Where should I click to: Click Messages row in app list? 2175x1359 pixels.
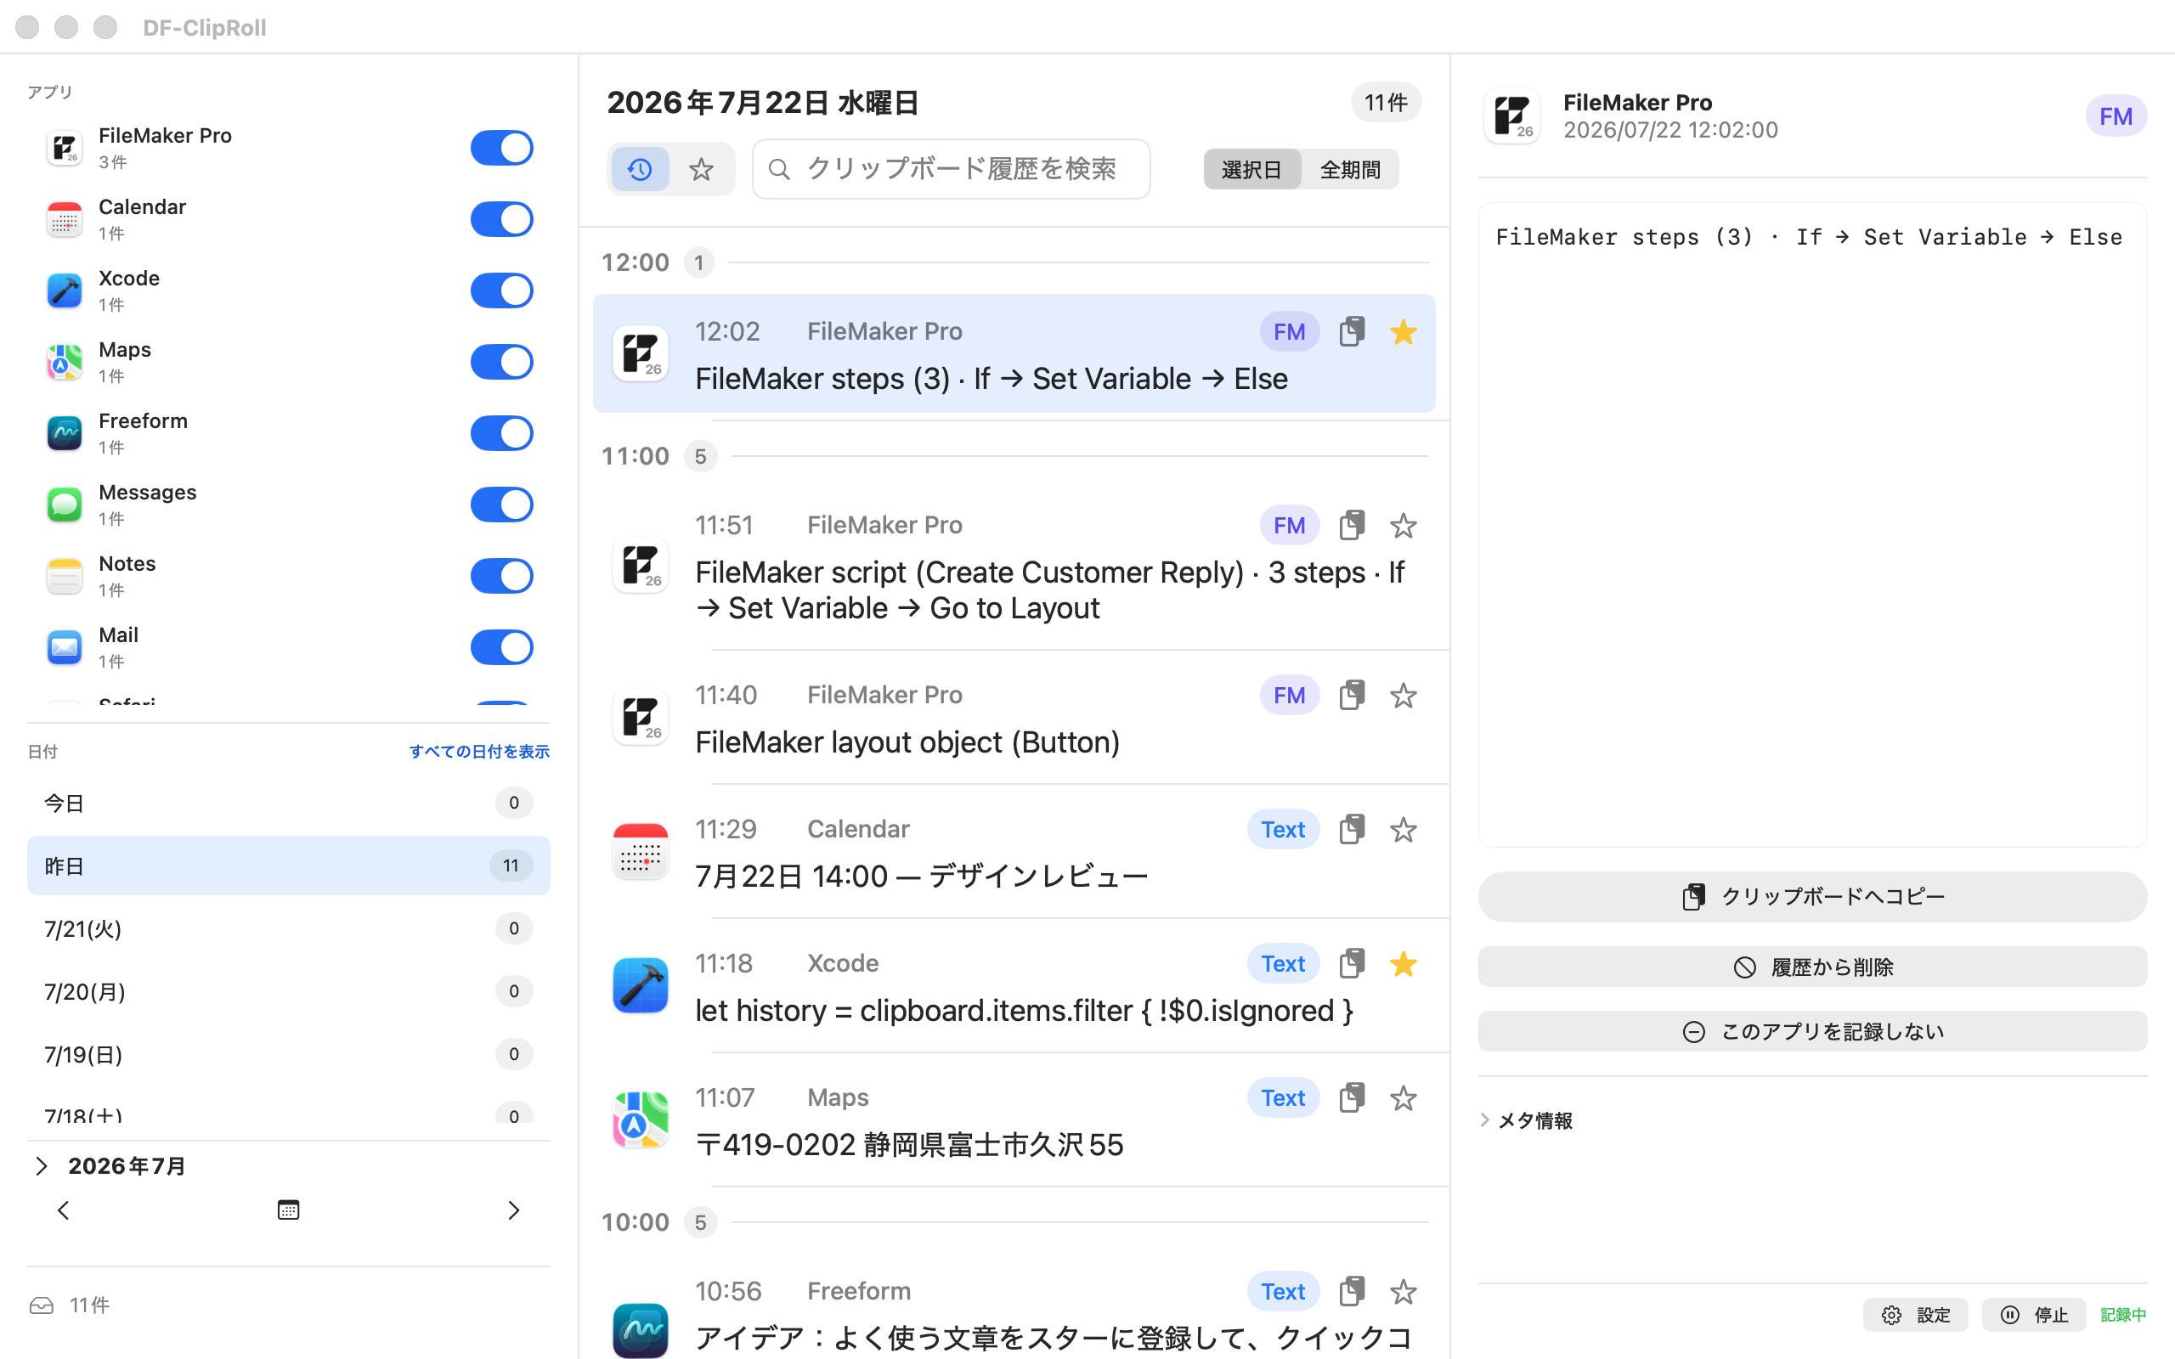point(289,505)
